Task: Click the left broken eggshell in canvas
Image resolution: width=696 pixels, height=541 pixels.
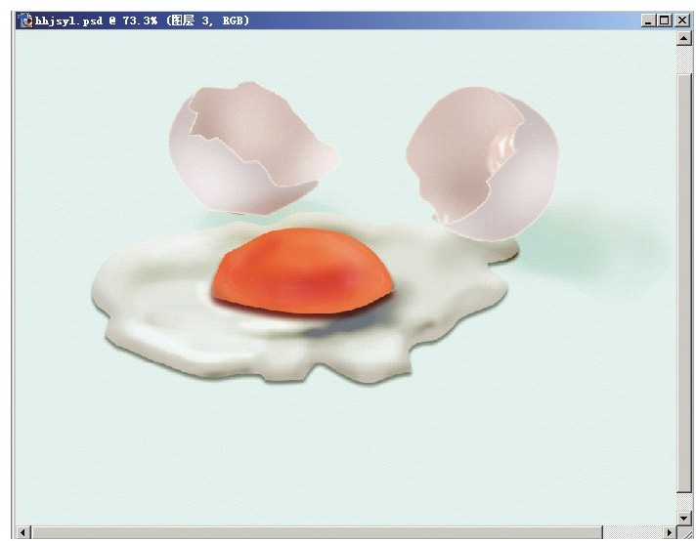Action: coord(252,148)
